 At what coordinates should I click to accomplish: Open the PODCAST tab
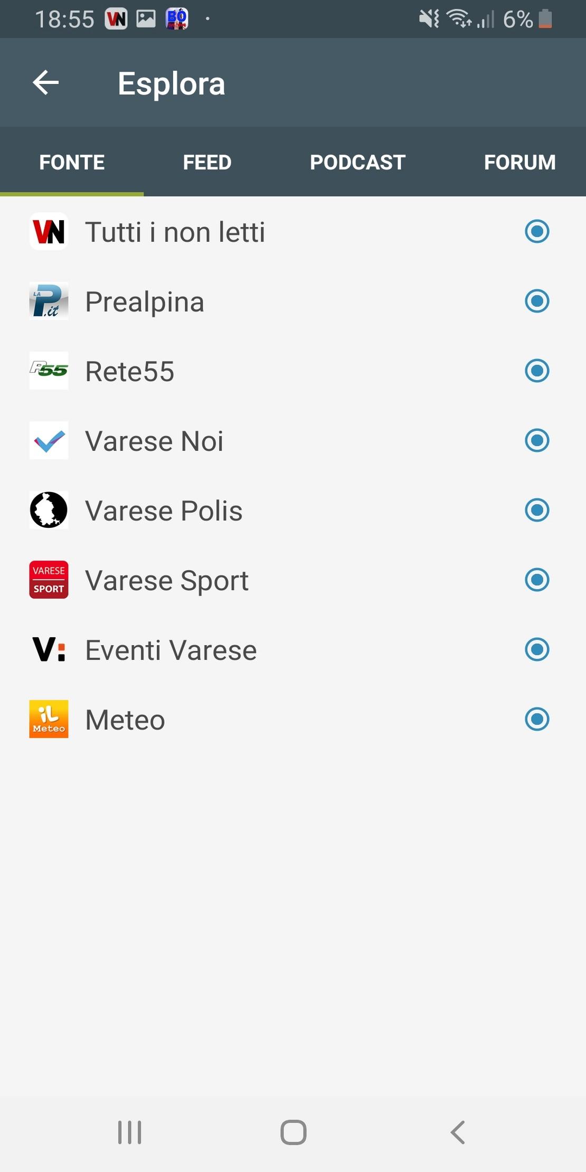(x=357, y=162)
